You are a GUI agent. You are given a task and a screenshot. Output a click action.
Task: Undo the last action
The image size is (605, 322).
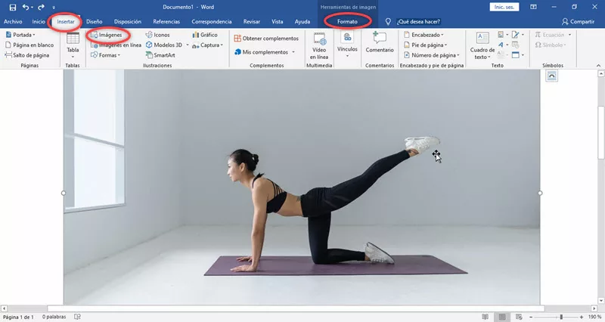26,7
